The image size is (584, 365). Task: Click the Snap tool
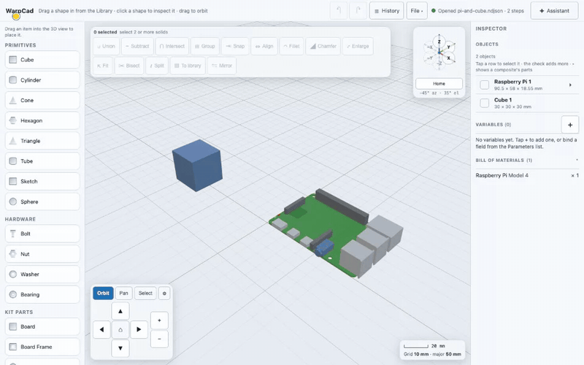coord(235,46)
